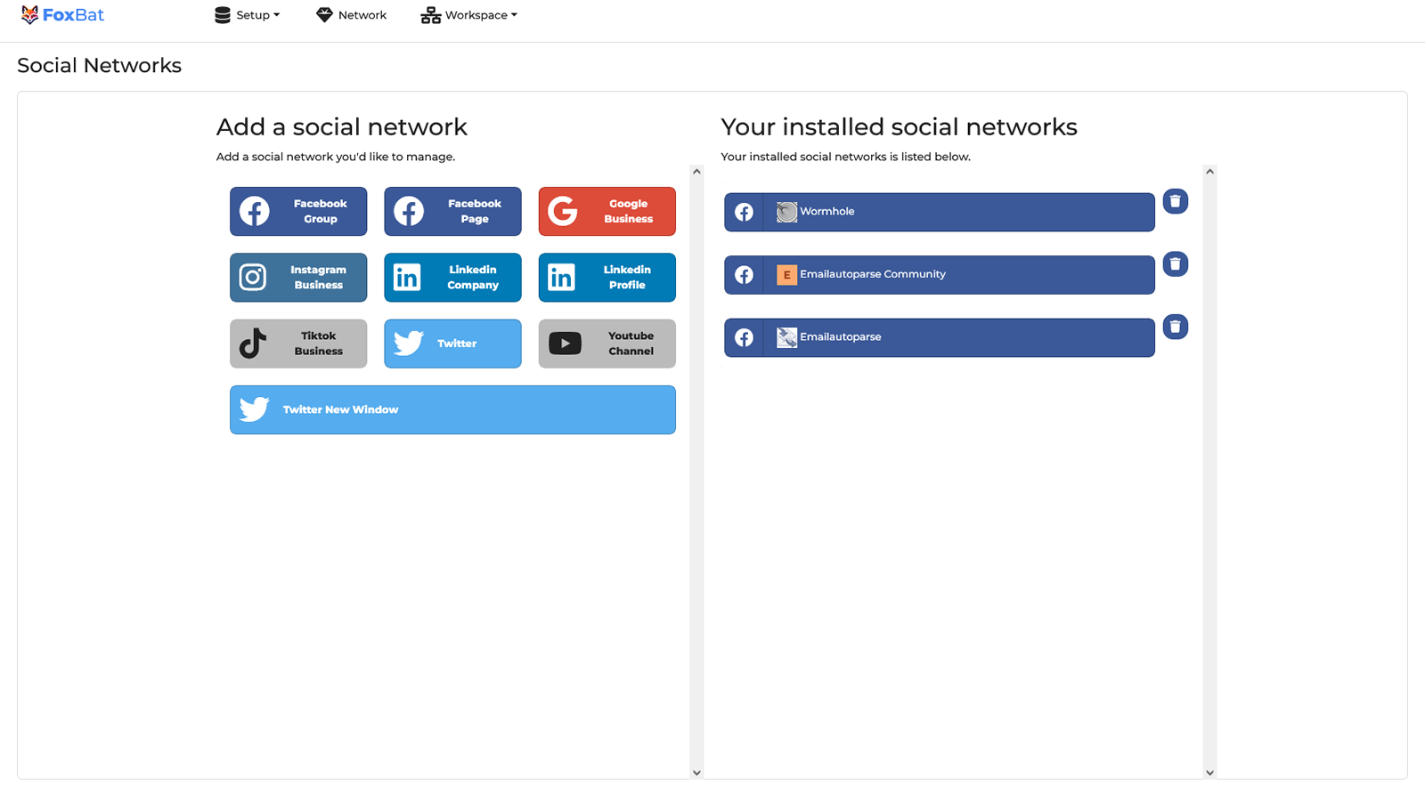Click the Add a social network heading

342,127
